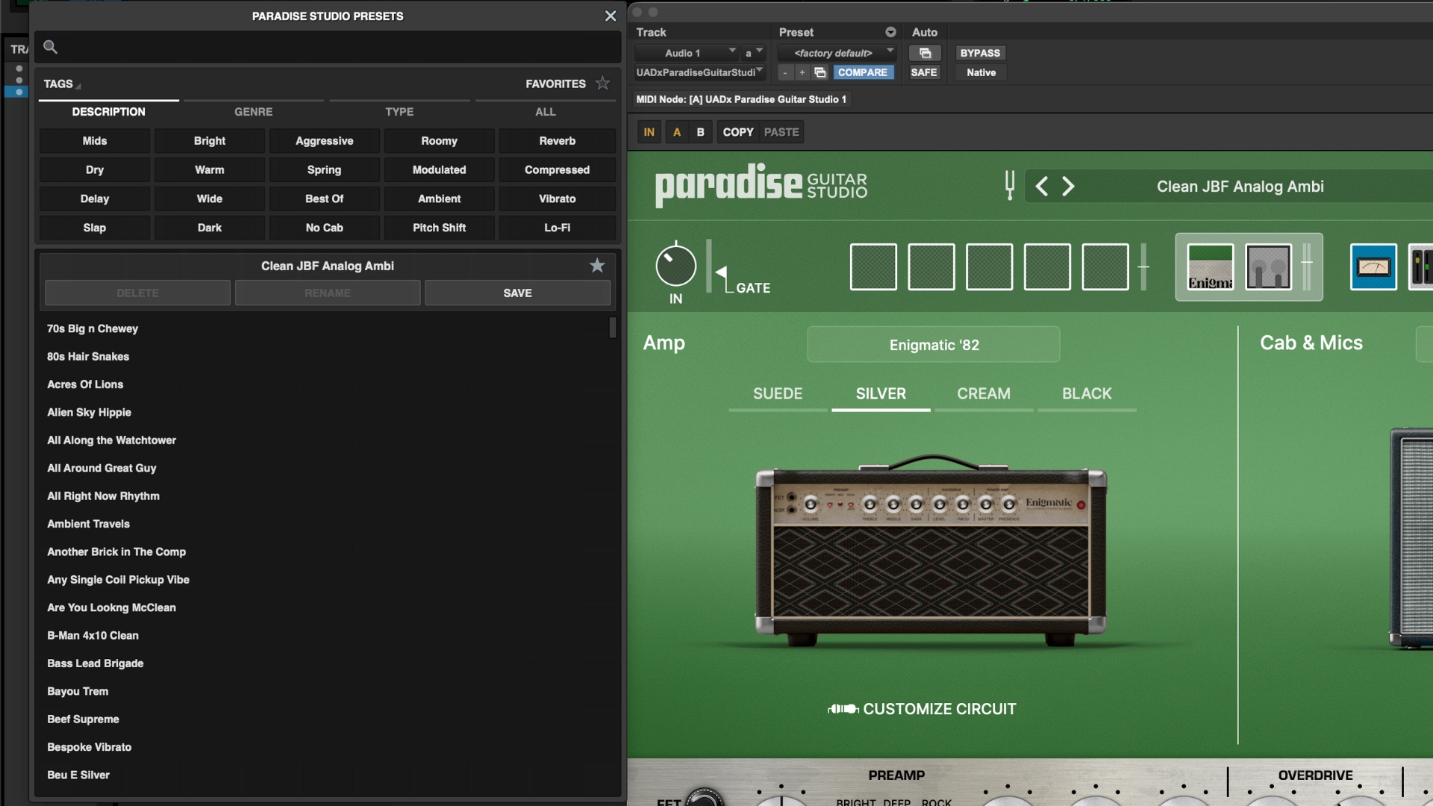Expand the TAGS disclosure arrow
1433x806 pixels.
(x=78, y=86)
